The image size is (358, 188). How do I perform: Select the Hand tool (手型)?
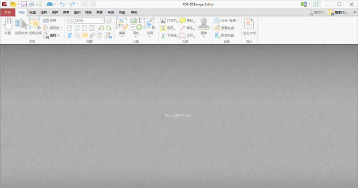pos(8,26)
